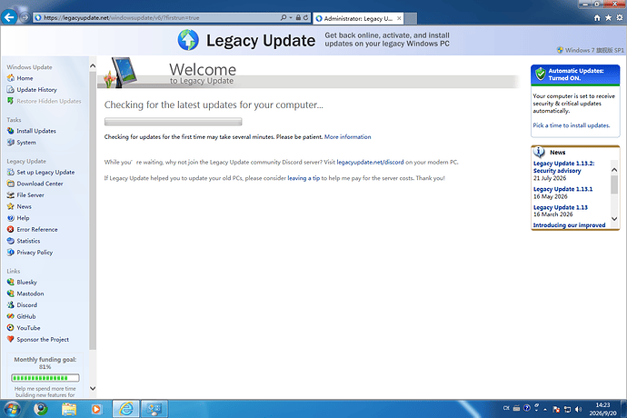Image resolution: width=627 pixels, height=418 pixels.
Task: Click the Privacy Policy icon
Action: 11,253
